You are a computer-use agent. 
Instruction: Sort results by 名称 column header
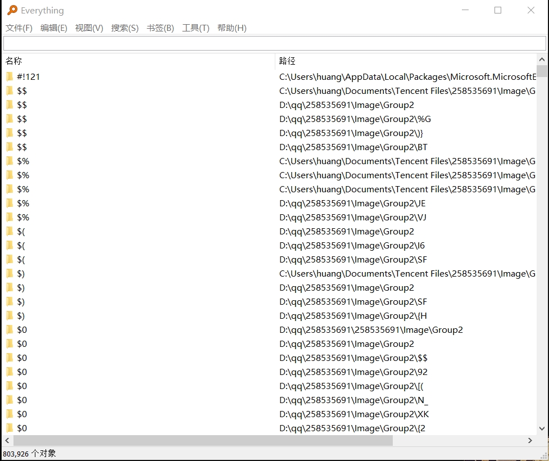[14, 61]
